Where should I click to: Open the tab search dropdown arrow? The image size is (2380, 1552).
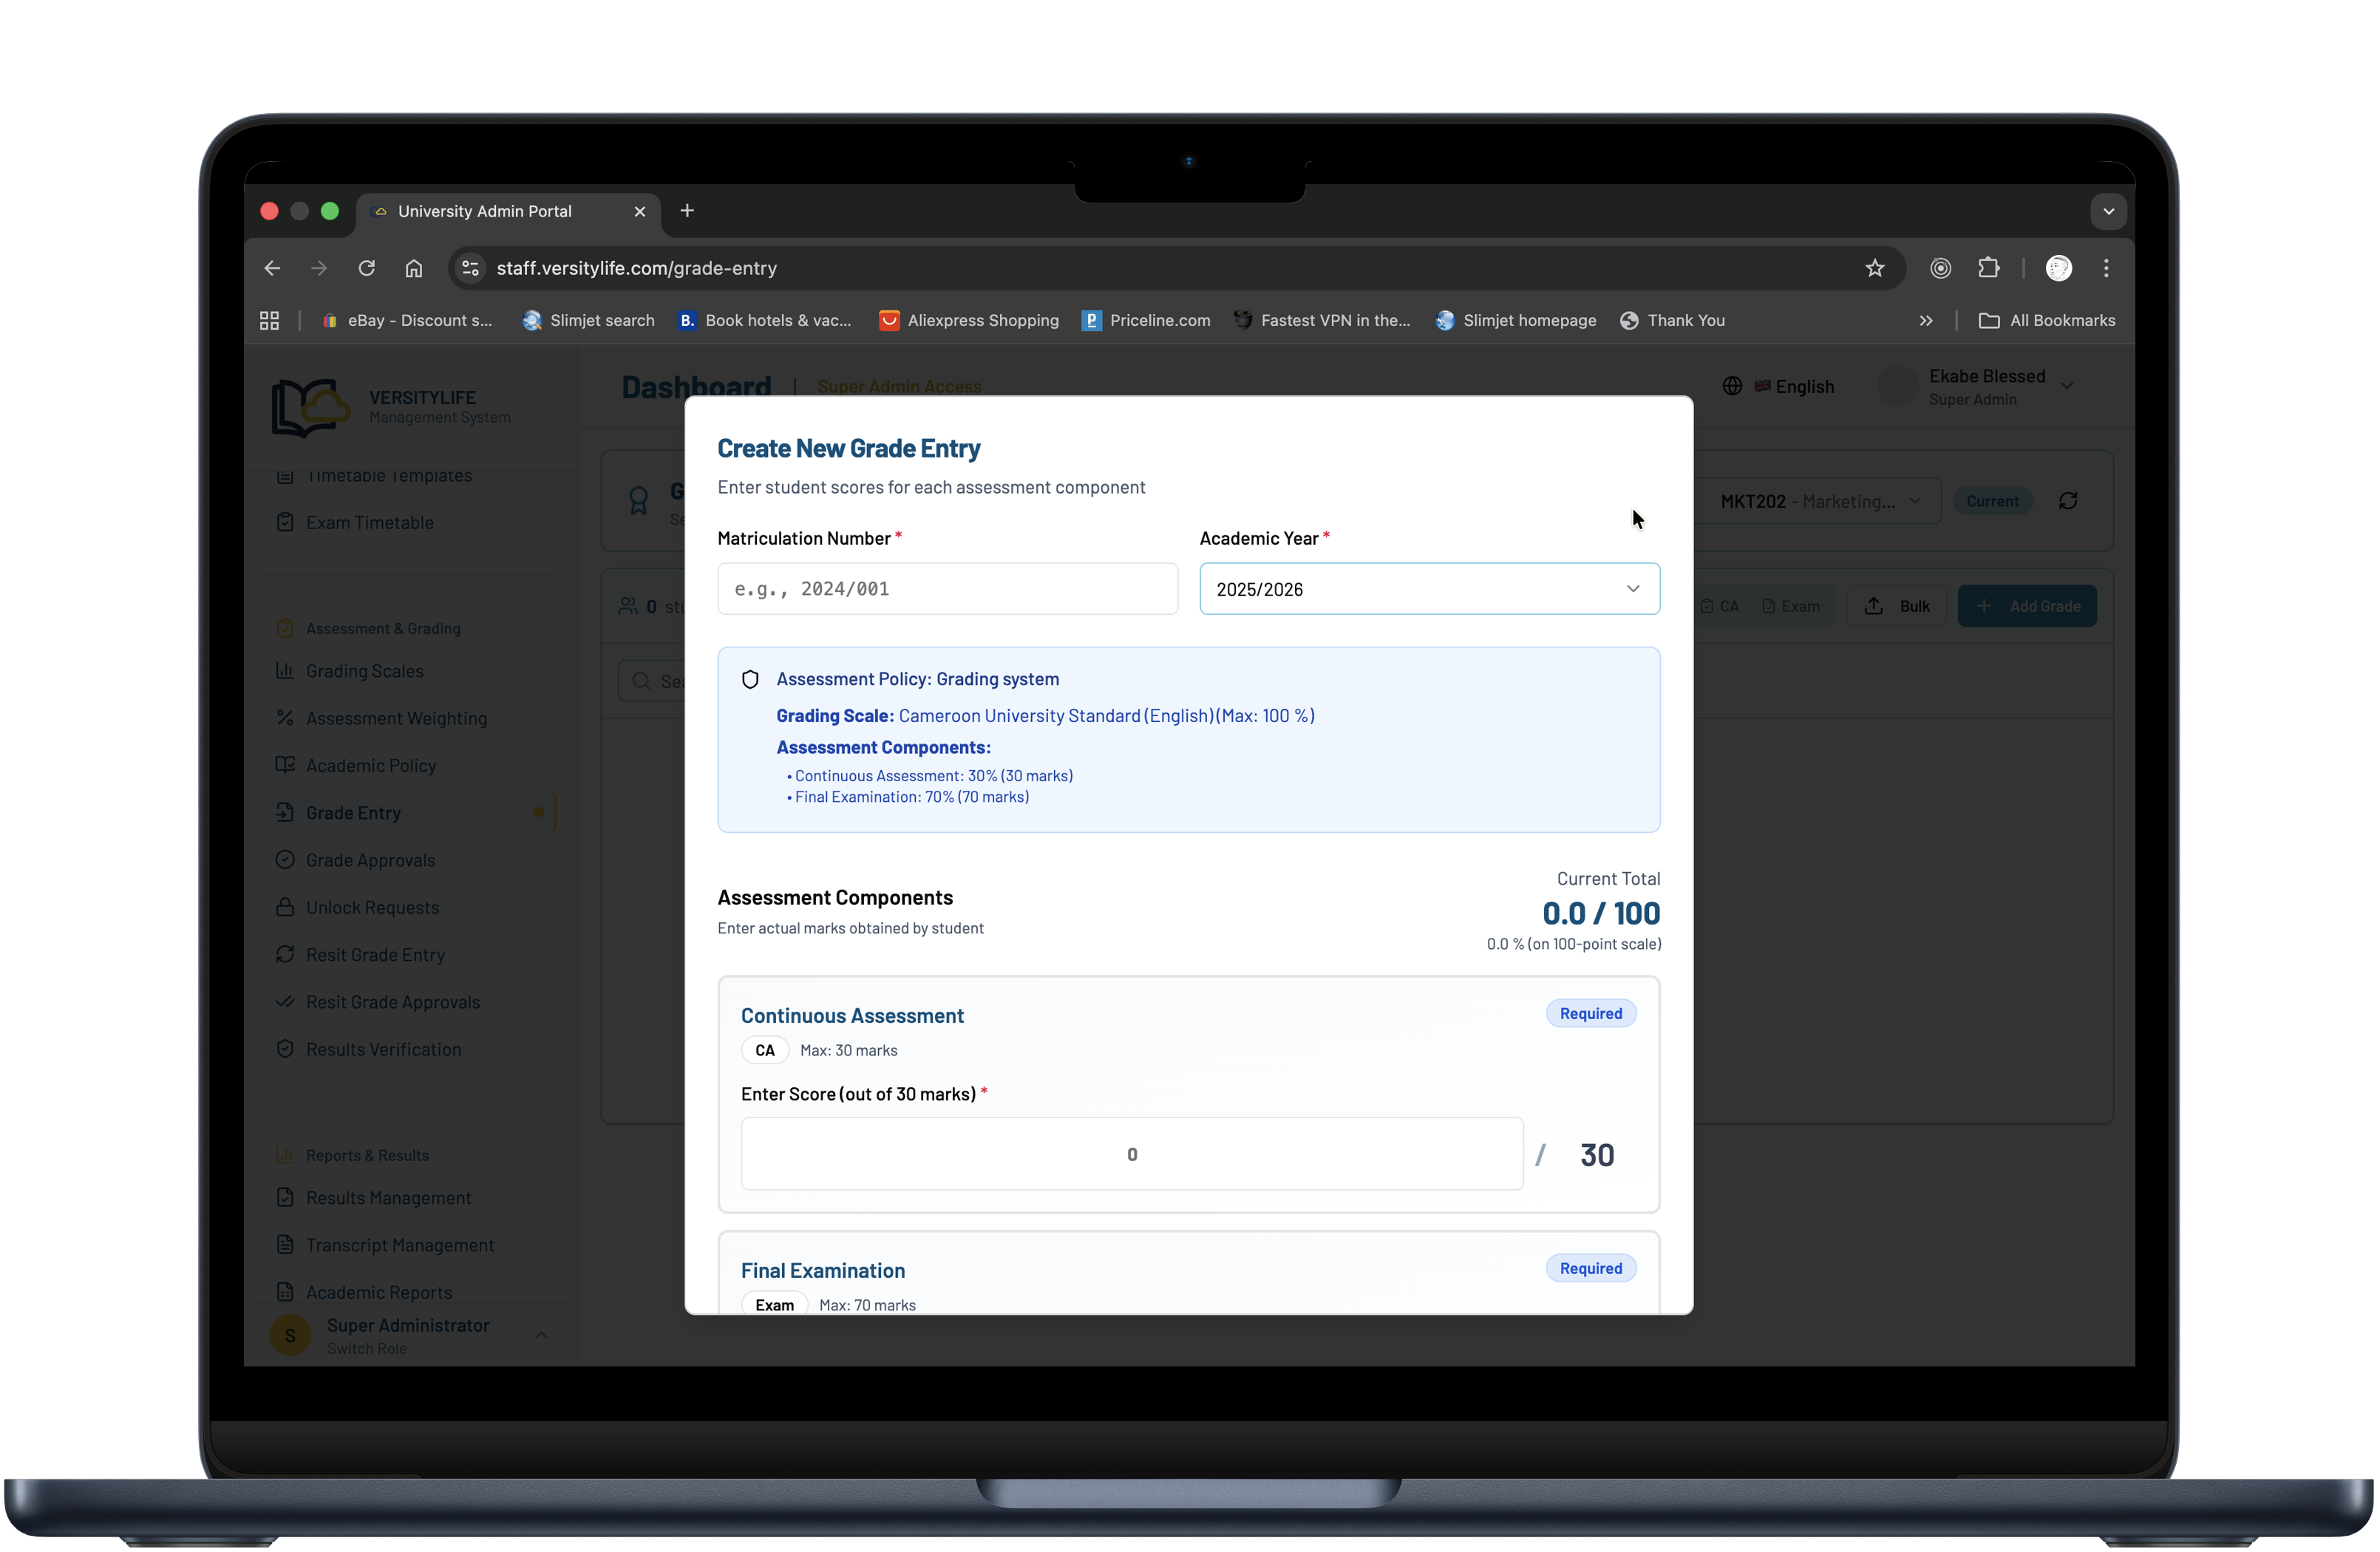(2108, 211)
